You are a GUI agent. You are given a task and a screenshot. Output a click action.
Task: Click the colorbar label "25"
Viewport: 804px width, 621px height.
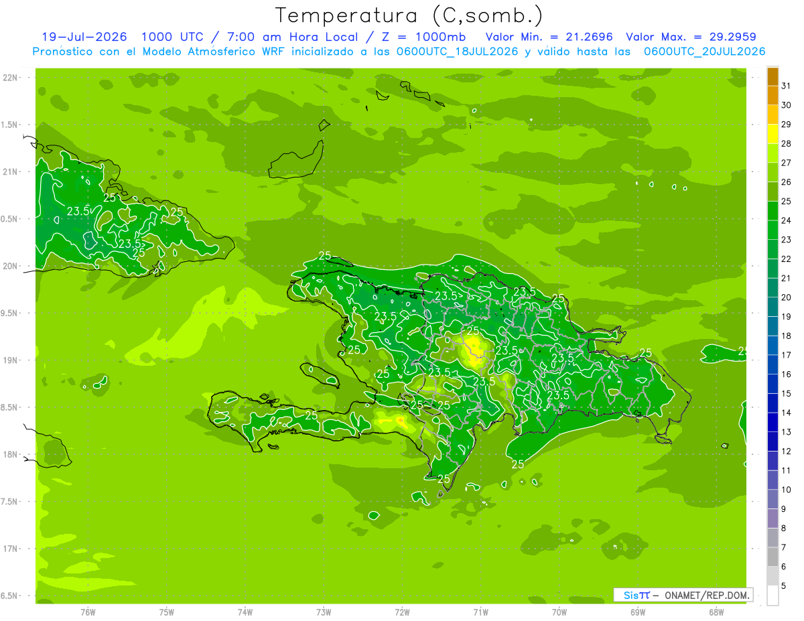pos(787,200)
